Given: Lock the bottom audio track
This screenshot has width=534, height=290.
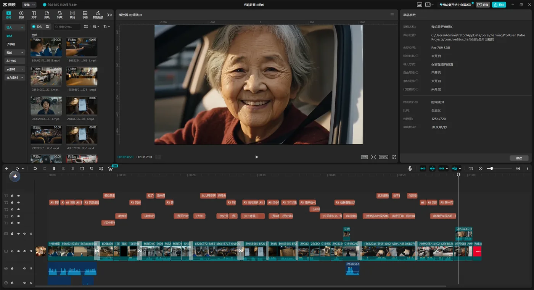Looking at the screenshot, I should tap(12, 283).
